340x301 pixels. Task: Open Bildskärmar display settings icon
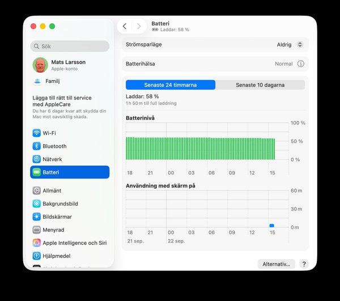(x=36, y=217)
